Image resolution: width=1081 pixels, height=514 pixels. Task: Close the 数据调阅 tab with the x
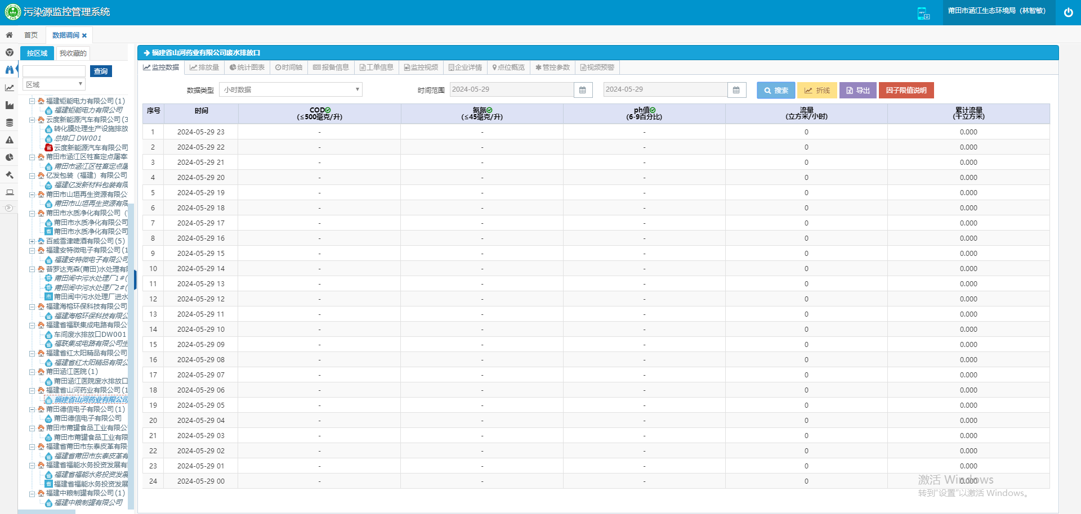coord(84,35)
